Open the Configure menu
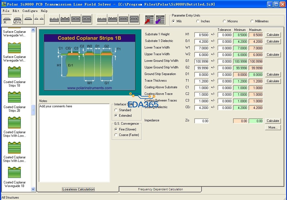287x200 pixels. [x=30, y=11]
